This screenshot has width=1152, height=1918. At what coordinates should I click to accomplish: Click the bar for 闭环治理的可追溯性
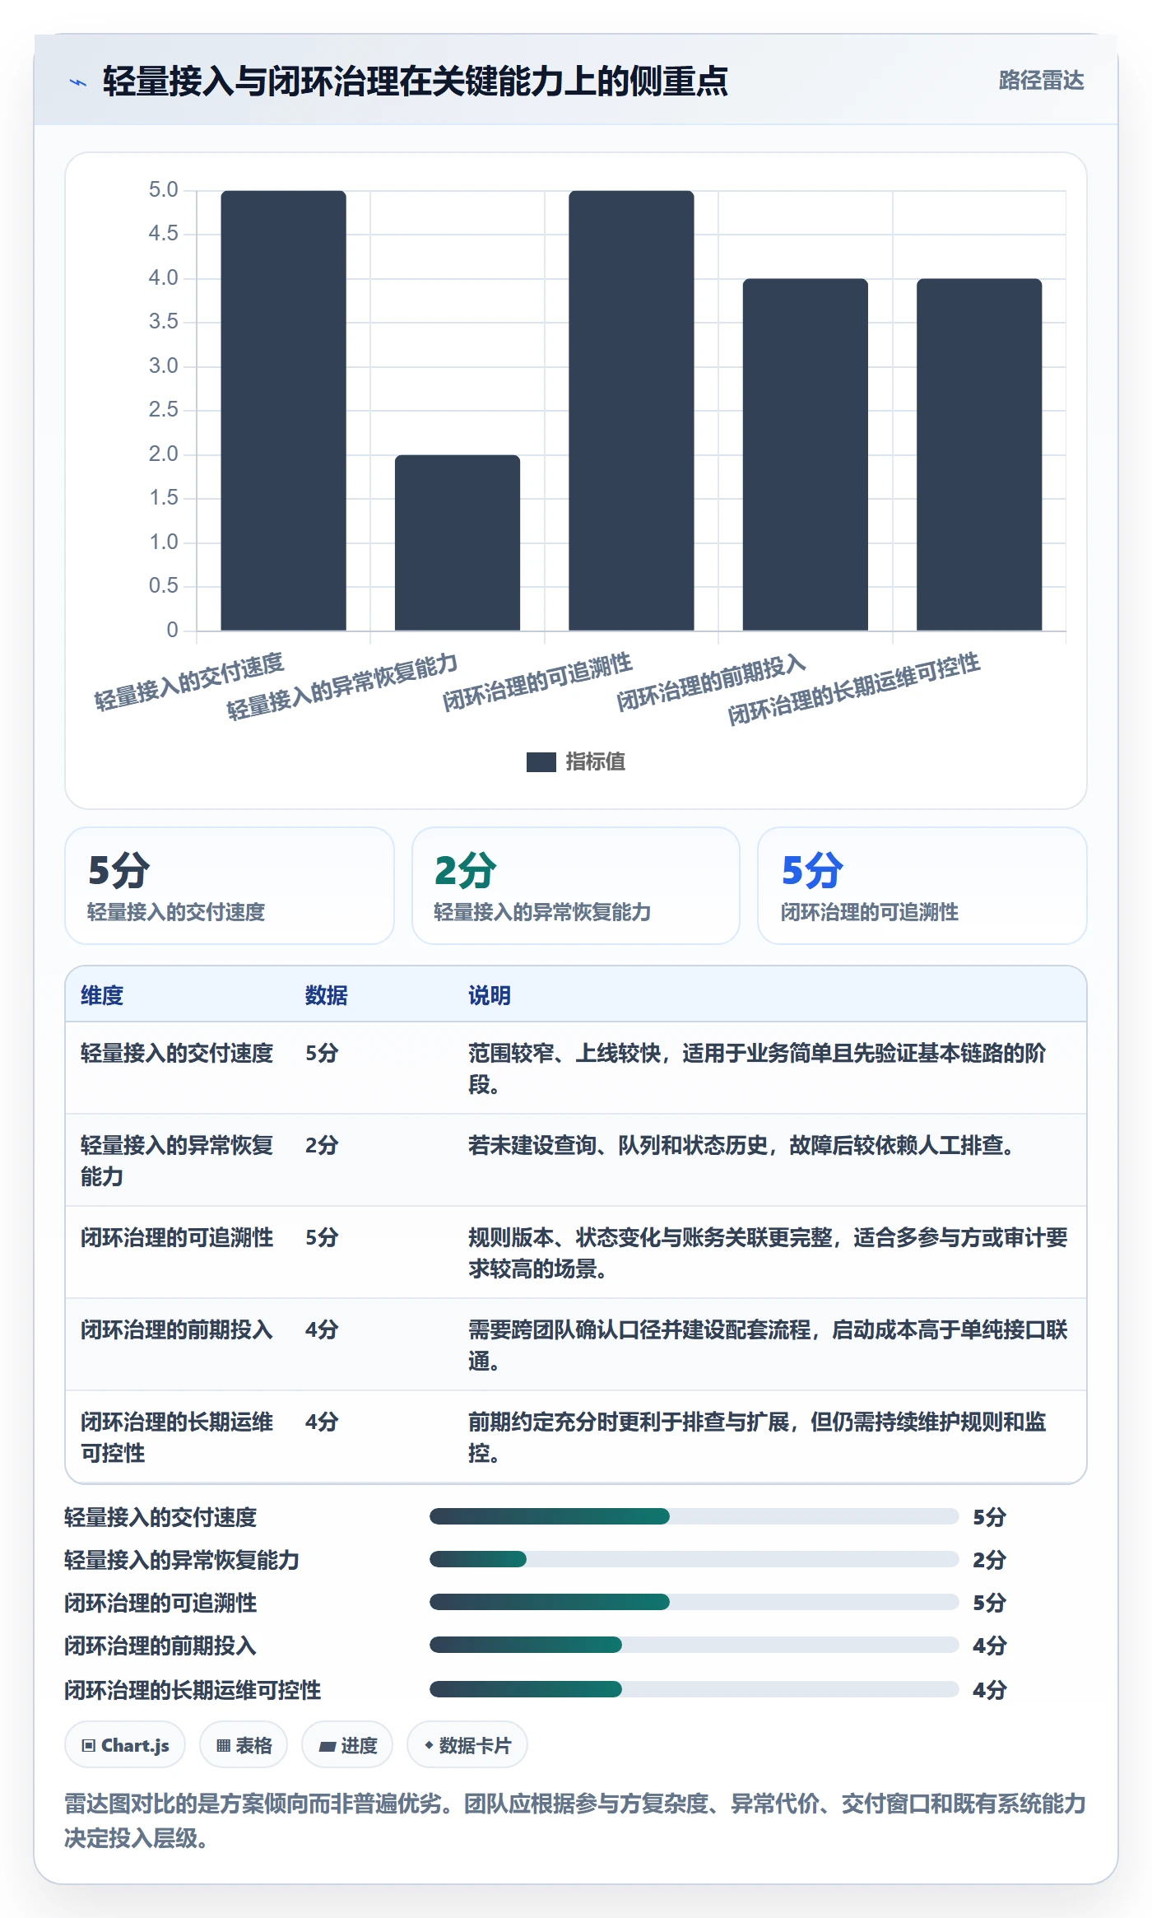point(631,411)
